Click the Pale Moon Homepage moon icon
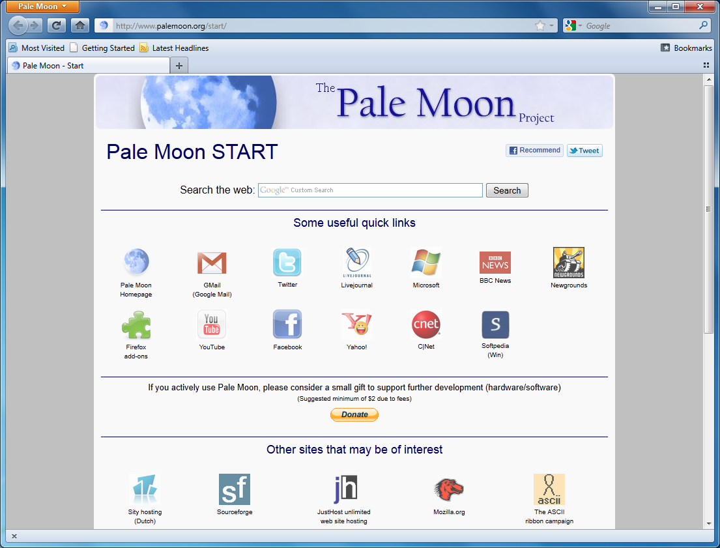 [x=136, y=262]
